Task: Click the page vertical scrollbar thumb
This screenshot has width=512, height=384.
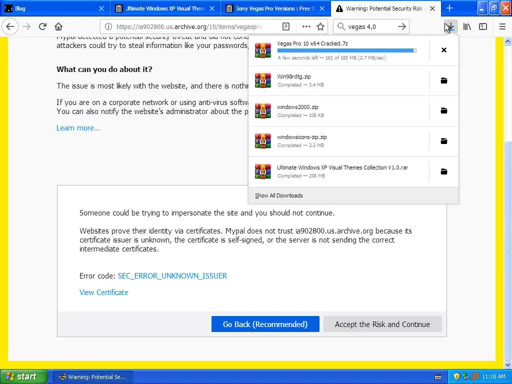Action: [x=507, y=250]
